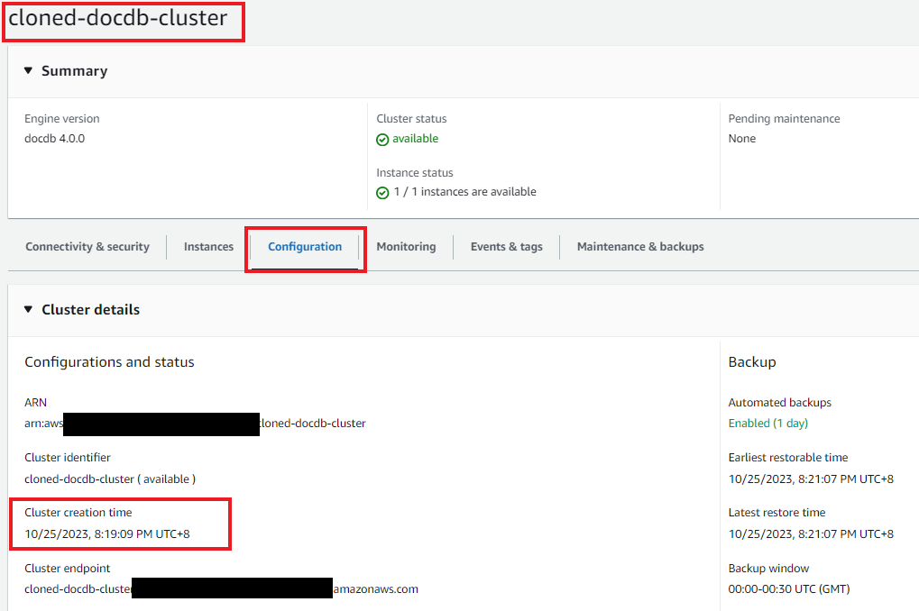Click the Cluster endpoint label
The height and width of the screenshot is (611, 919).
(x=68, y=569)
